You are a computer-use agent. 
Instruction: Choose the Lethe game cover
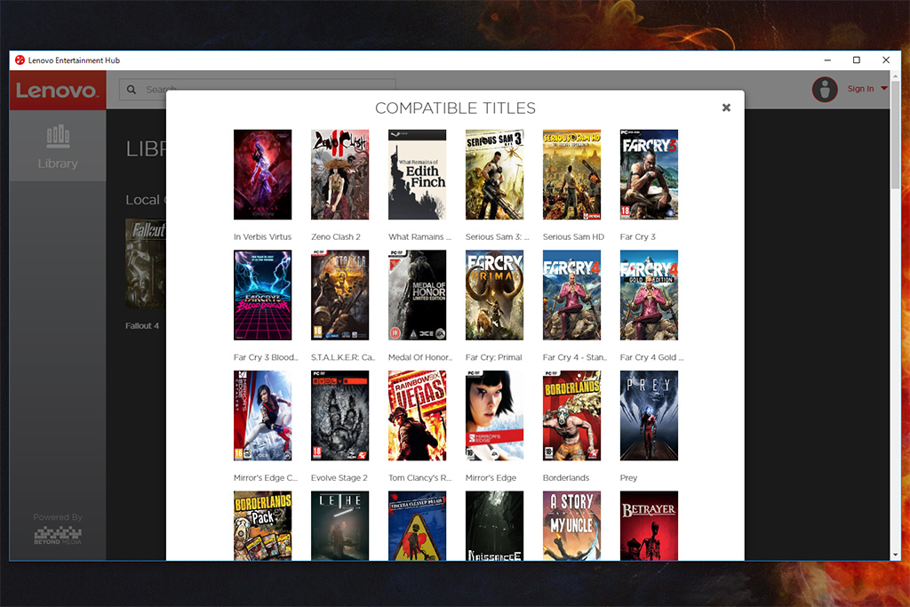point(339,526)
